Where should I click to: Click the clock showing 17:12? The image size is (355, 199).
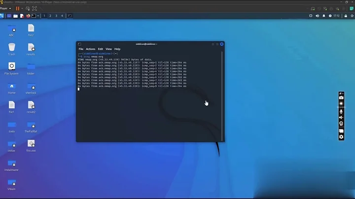[336, 16]
